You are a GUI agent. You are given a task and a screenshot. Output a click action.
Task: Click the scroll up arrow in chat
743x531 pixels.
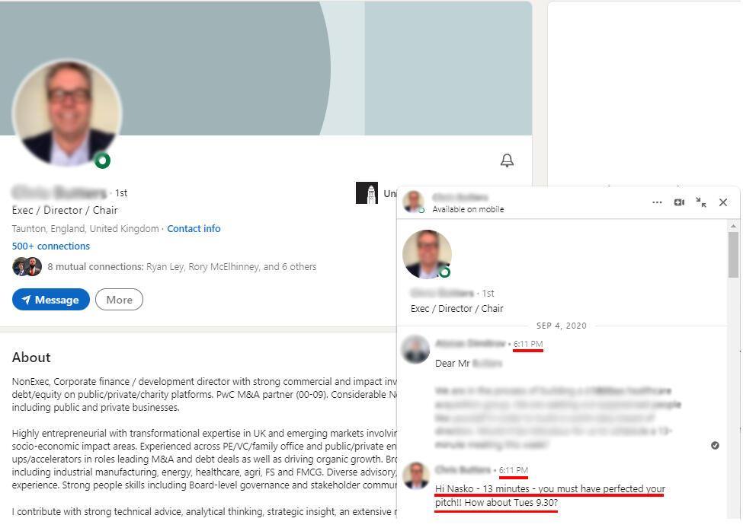(x=733, y=226)
